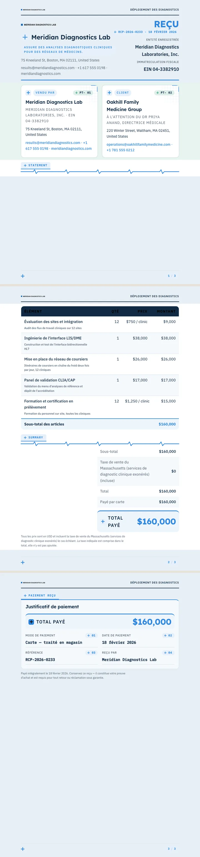The width and height of the screenshot is (200, 857).
Task: Click the plus icon in the Vendu Par card
Action: click(29, 93)
